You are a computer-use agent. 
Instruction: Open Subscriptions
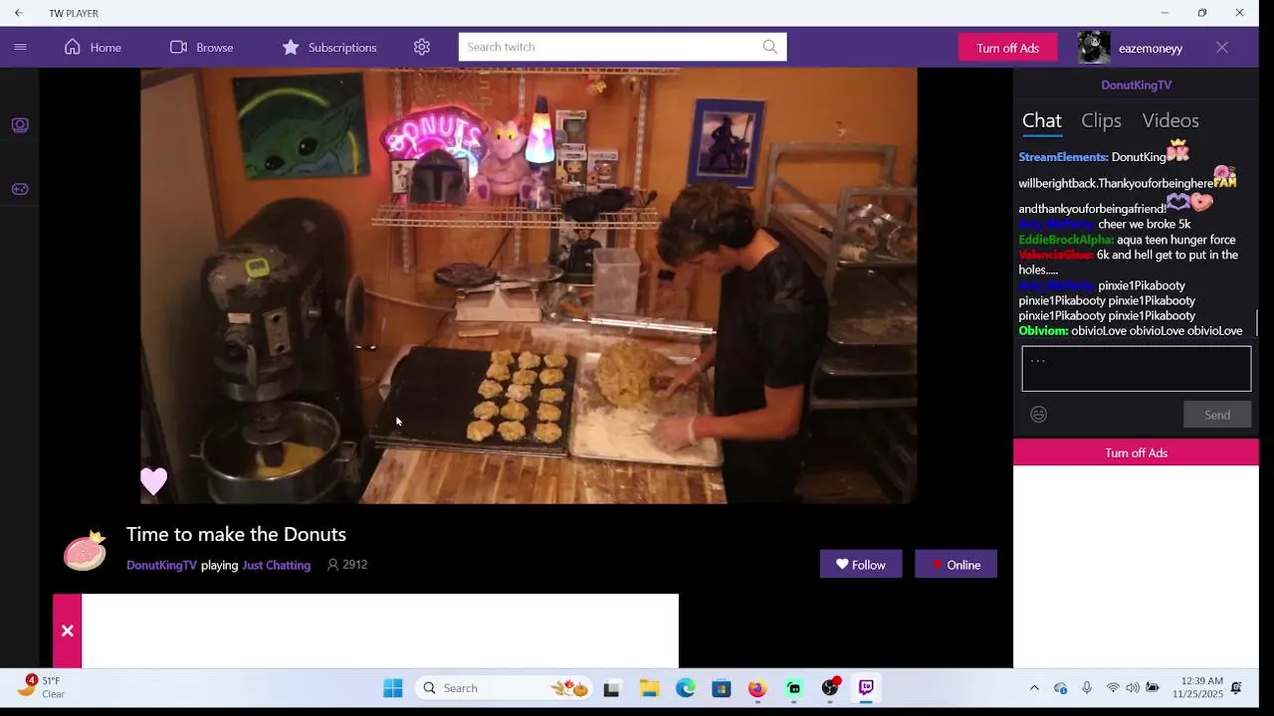328,47
